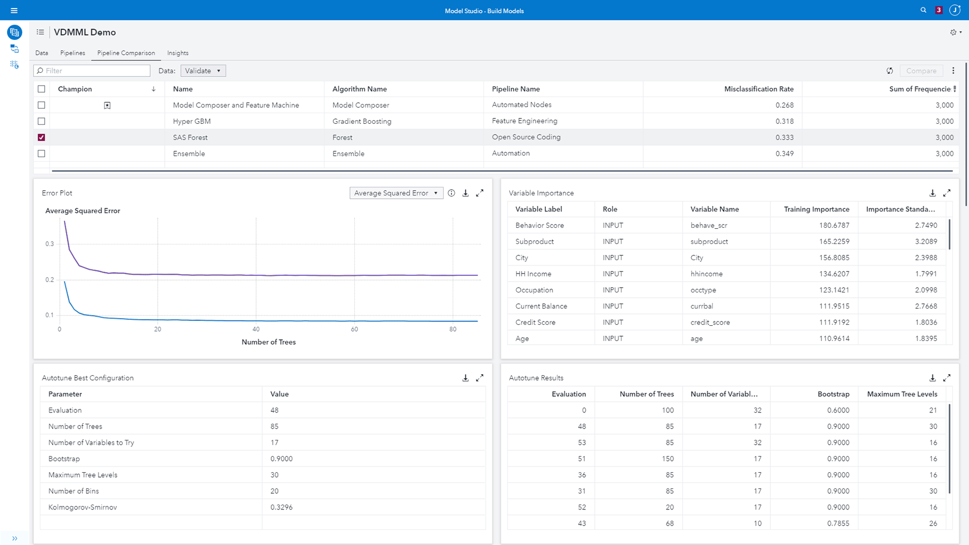Click the Compare button
Screen dimensions: 969x545
click(921, 71)
